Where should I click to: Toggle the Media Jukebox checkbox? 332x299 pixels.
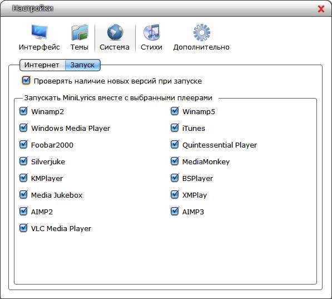(23, 194)
